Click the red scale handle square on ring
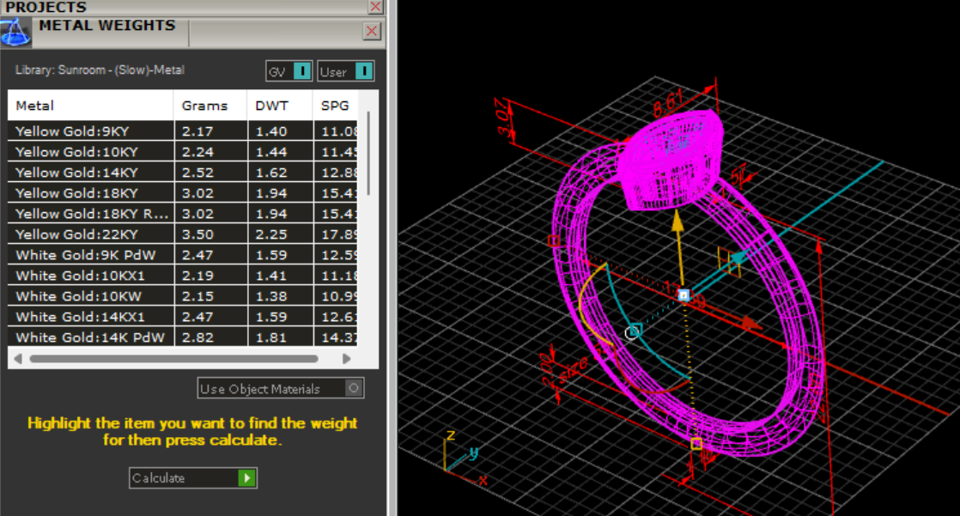This screenshot has height=516, width=960. 554,240
